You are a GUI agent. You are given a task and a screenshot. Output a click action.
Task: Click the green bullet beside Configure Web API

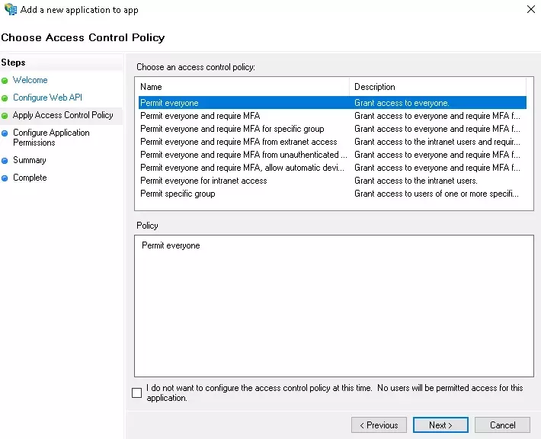coord(5,98)
